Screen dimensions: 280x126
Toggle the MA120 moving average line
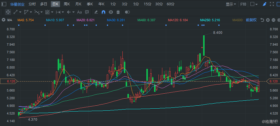pos(178,20)
